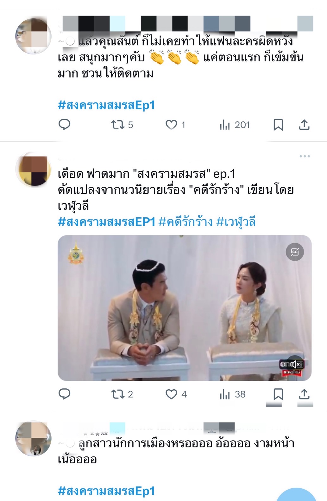Reply to the second tweet
The height and width of the screenshot is (501, 327).
pyautogui.click(x=65, y=394)
